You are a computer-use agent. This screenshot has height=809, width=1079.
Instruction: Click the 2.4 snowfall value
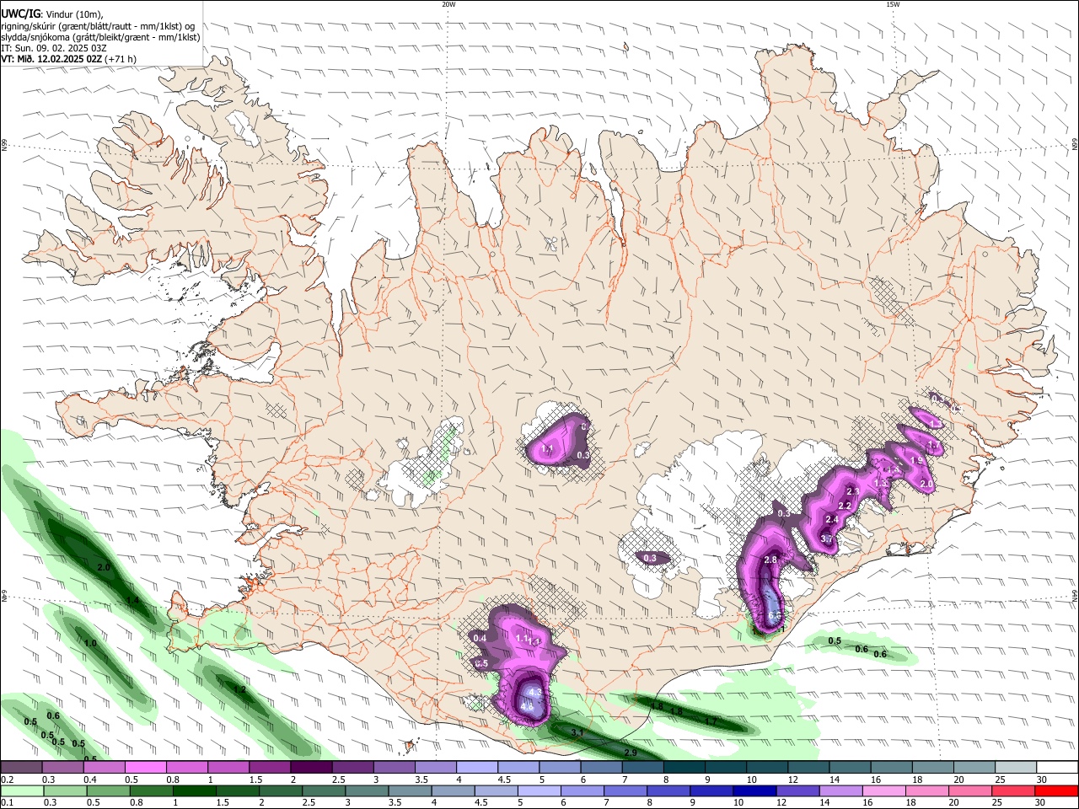click(832, 519)
